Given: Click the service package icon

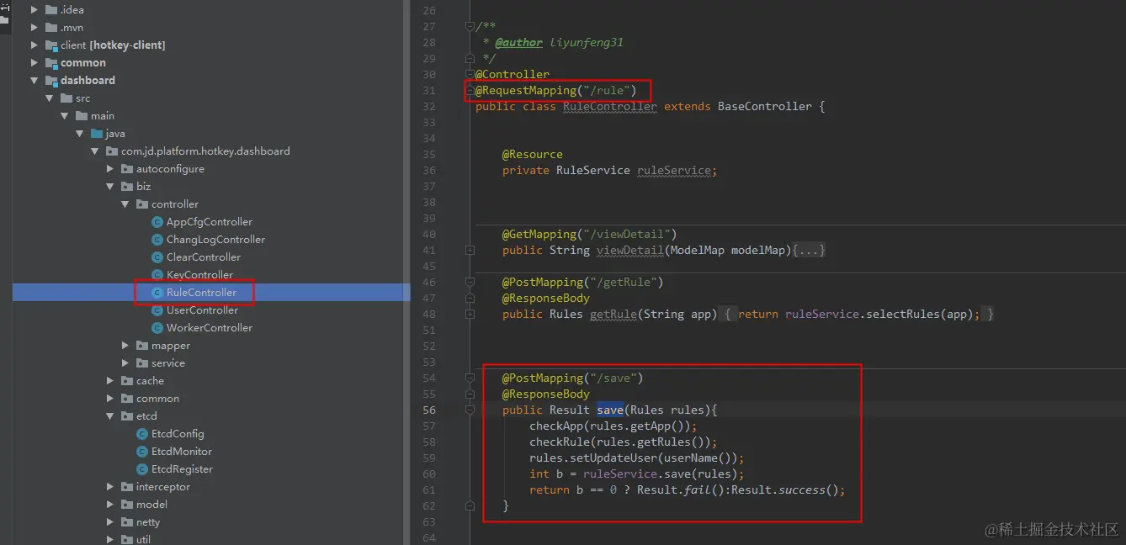Looking at the screenshot, I should pyautogui.click(x=141, y=363).
